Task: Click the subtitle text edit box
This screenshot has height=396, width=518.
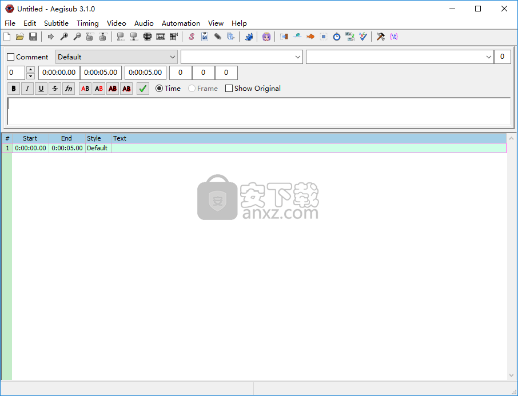Action: tap(259, 111)
